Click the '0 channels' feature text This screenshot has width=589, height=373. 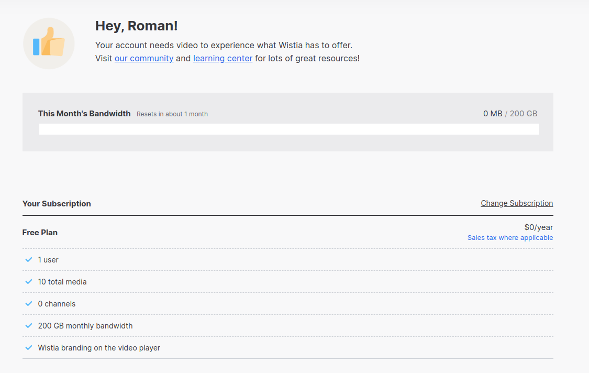click(57, 304)
